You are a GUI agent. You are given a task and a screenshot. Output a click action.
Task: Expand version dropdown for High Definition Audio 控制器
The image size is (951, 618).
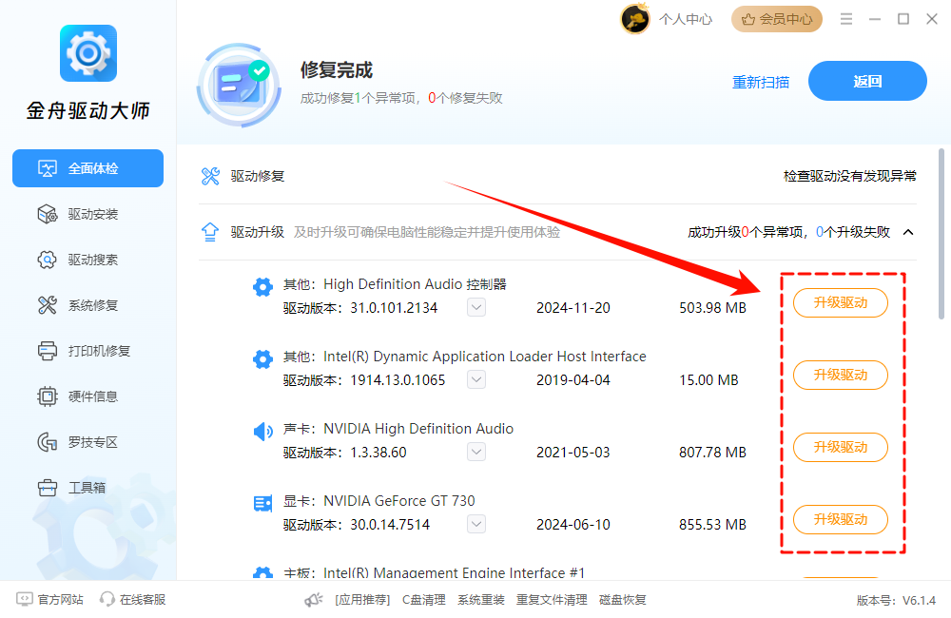(475, 307)
